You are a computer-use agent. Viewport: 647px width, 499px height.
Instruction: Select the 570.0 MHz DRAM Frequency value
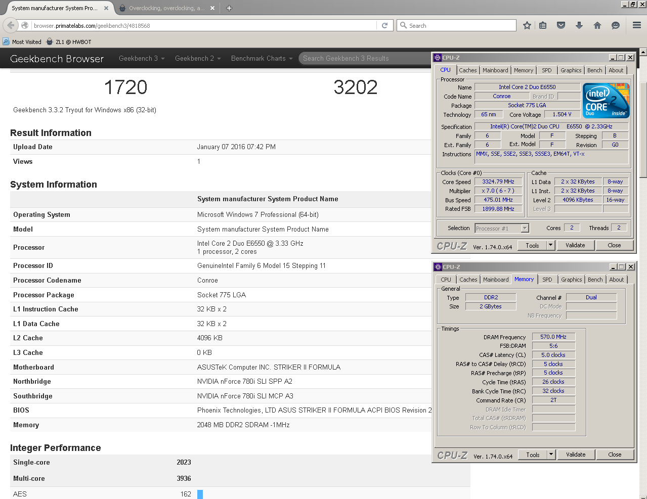[553, 337]
